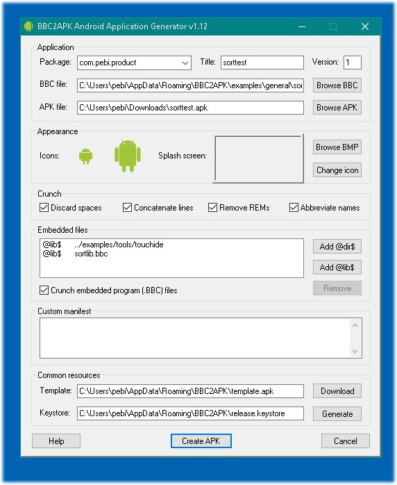Click the Custom manifest text area
Screen dimensions: 397x485
[201, 338]
